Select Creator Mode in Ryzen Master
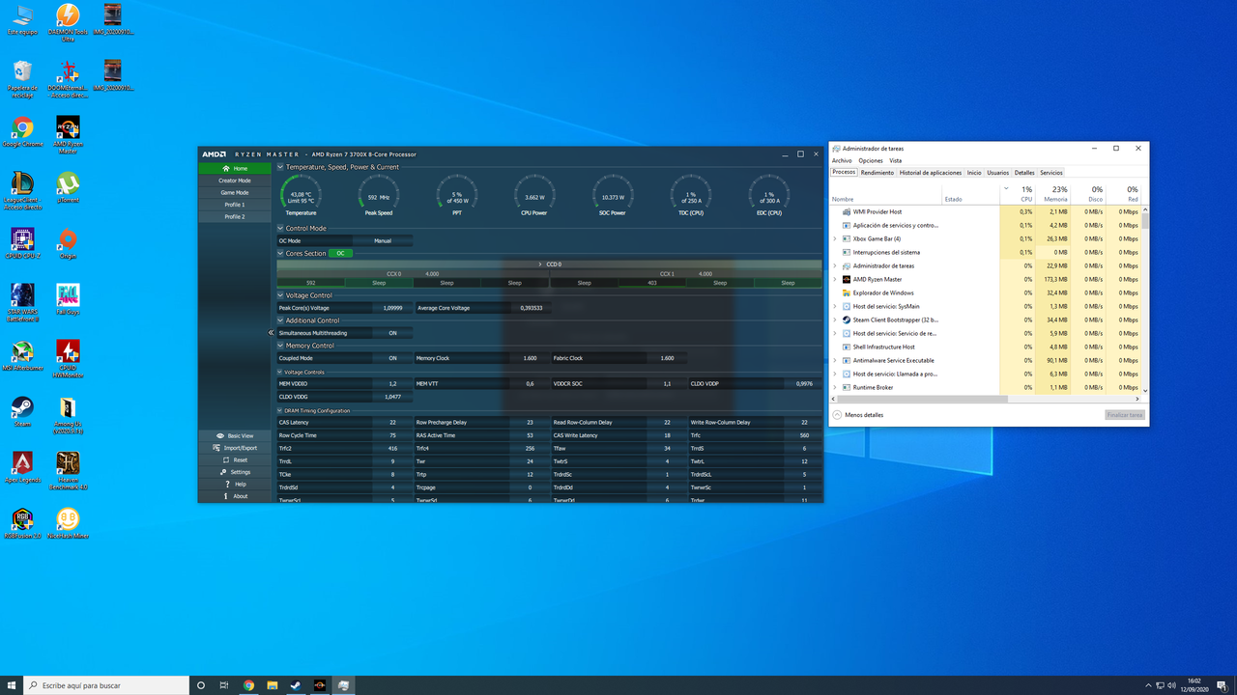Screen dimensions: 1237x695 point(235,181)
